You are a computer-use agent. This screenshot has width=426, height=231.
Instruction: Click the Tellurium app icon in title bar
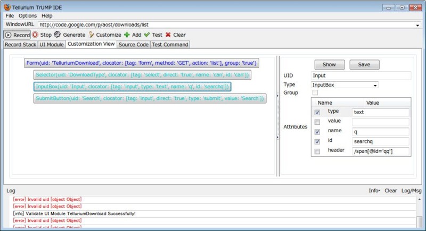coord(7,7)
